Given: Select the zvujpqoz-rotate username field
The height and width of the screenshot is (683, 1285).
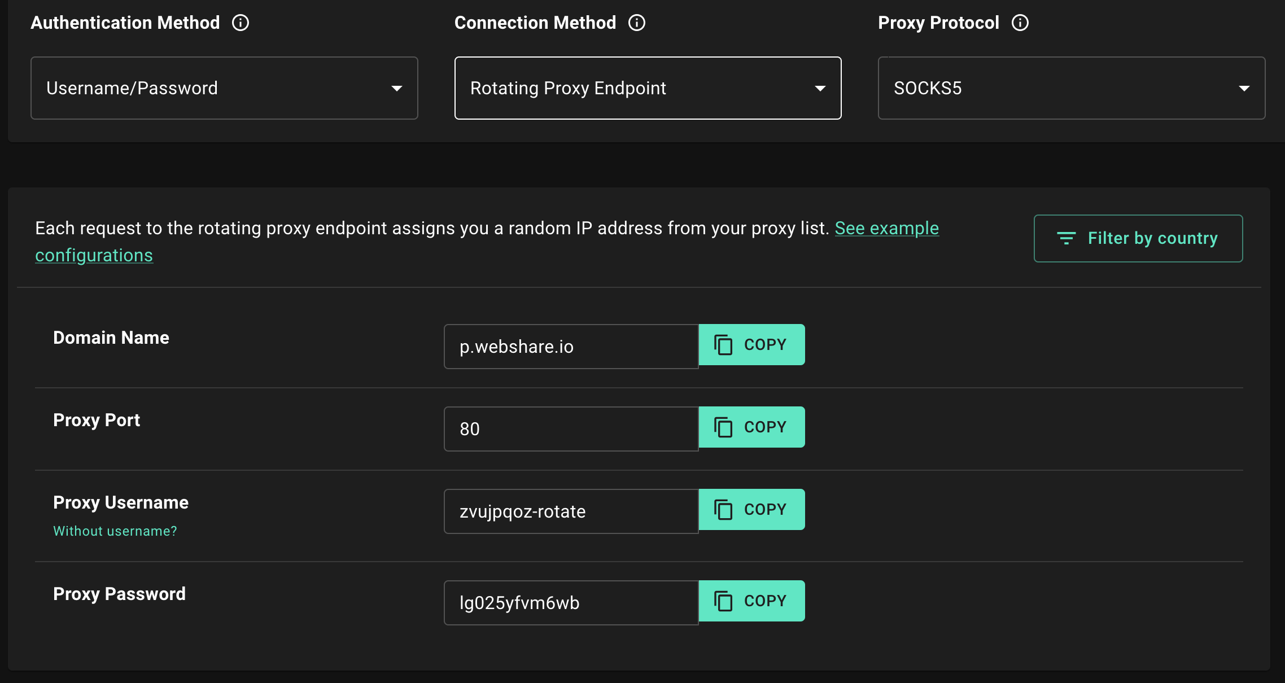Looking at the screenshot, I should click(570, 511).
